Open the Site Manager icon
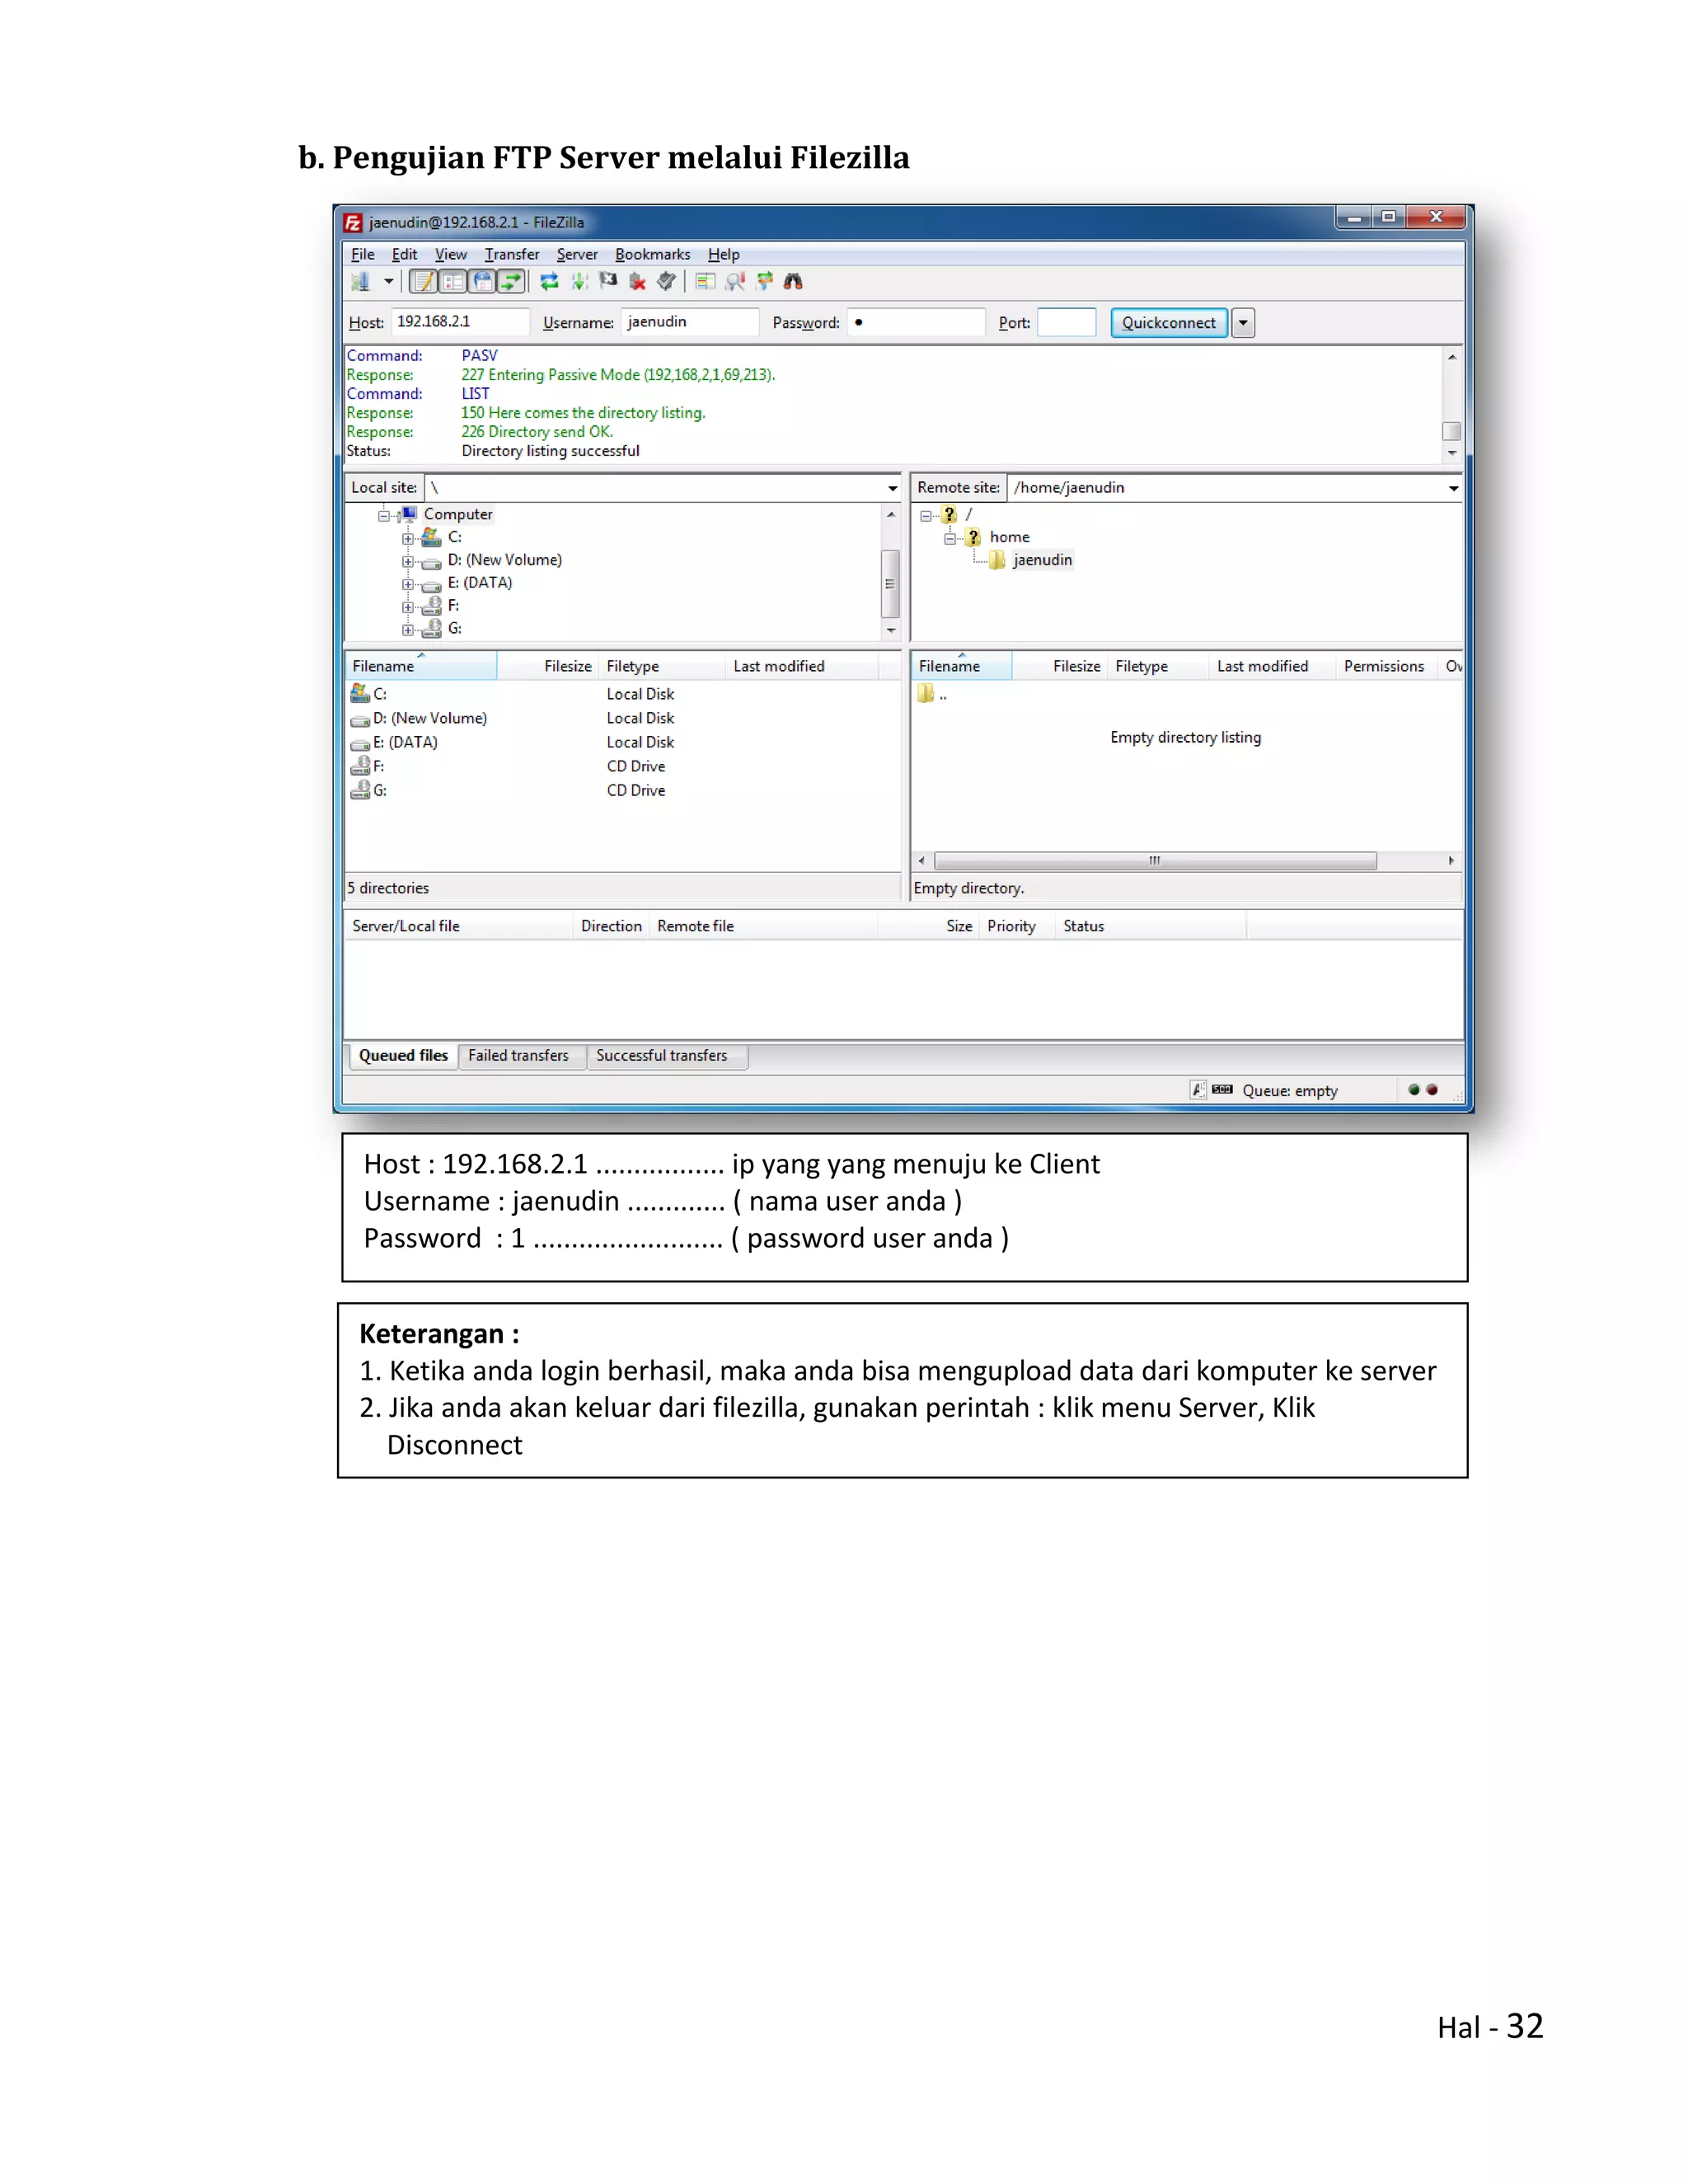This screenshot has height=2184, width=1688. pyautogui.click(x=360, y=282)
